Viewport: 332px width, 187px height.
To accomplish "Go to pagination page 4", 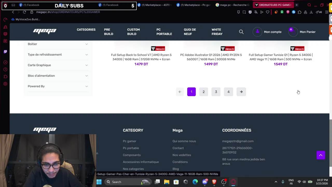I will (x=229, y=92).
